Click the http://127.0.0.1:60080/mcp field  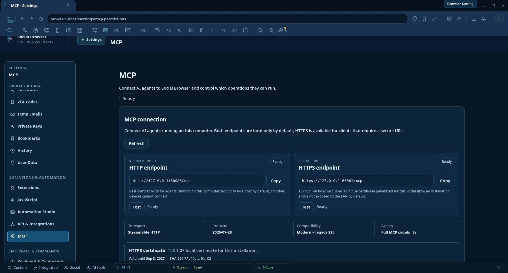click(x=197, y=181)
